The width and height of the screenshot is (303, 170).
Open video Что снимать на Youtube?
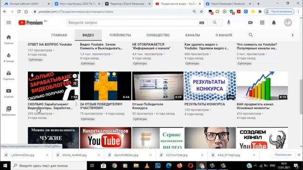pos(257,46)
